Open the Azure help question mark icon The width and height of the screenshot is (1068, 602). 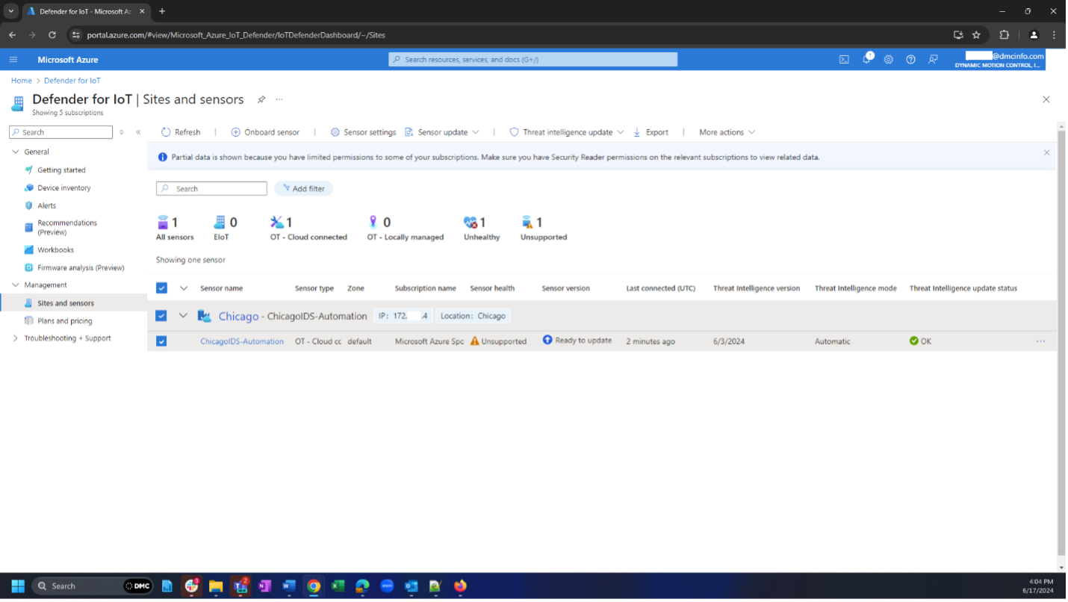point(910,60)
